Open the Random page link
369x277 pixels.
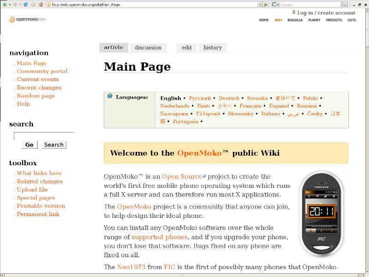[36, 96]
